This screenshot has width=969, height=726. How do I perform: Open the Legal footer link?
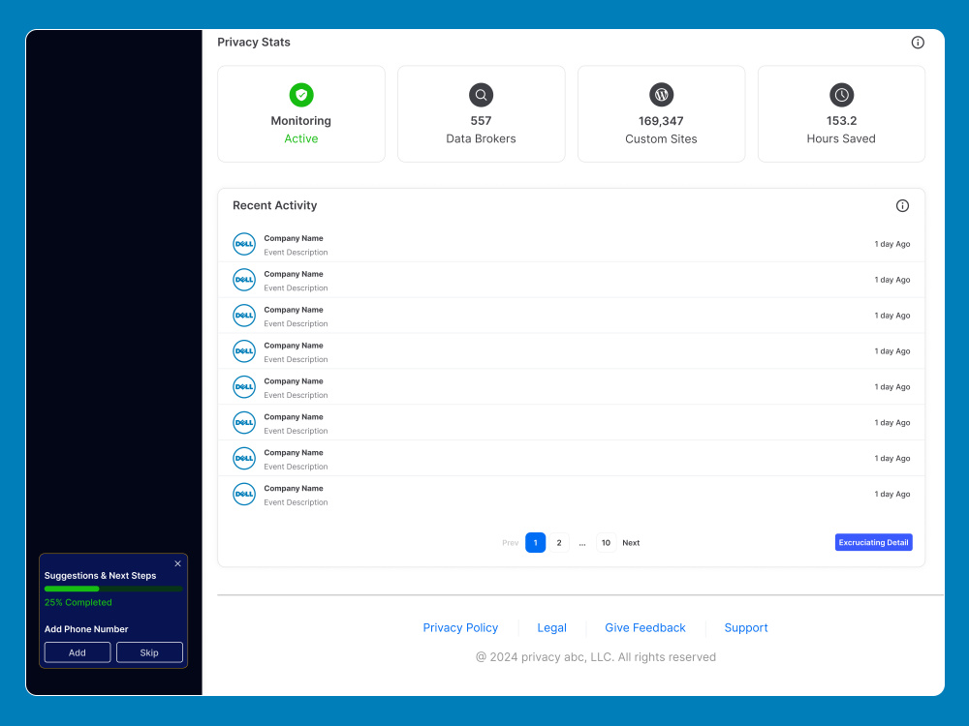pyautogui.click(x=552, y=628)
